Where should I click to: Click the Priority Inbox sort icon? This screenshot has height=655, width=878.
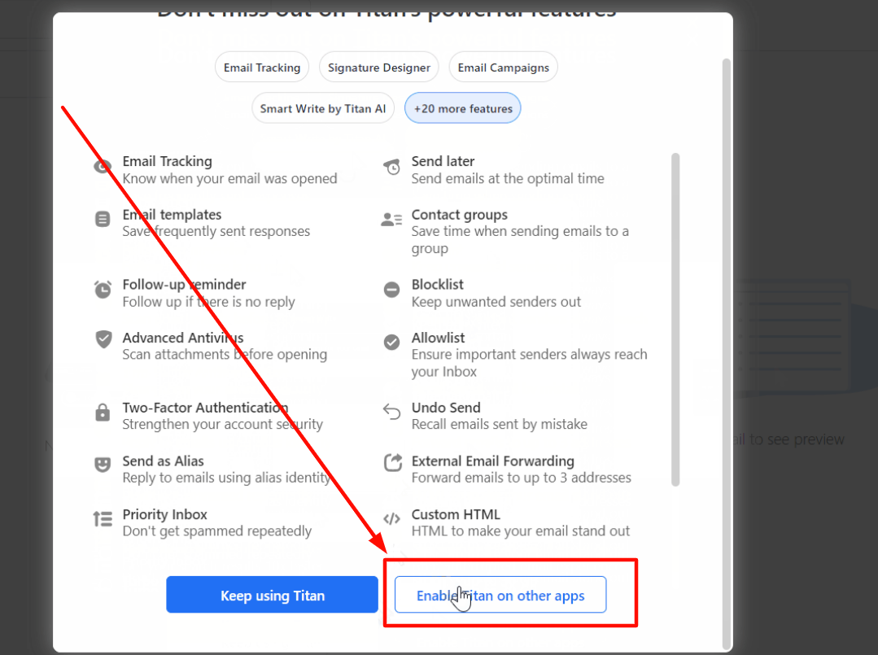tap(103, 519)
